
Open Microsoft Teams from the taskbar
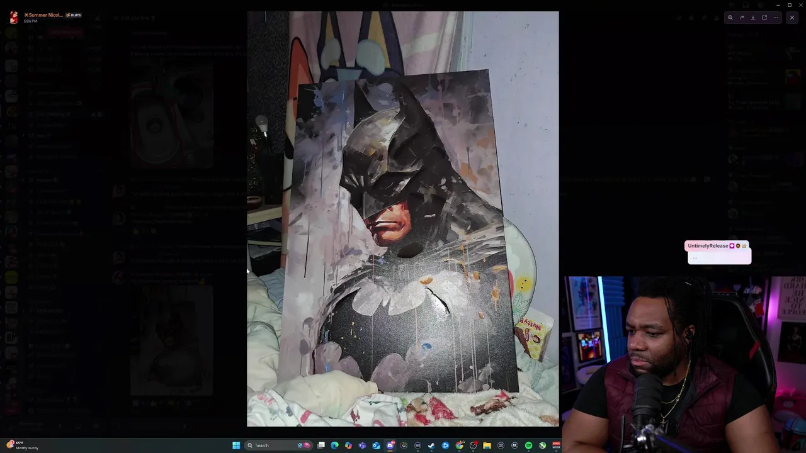pos(362,445)
